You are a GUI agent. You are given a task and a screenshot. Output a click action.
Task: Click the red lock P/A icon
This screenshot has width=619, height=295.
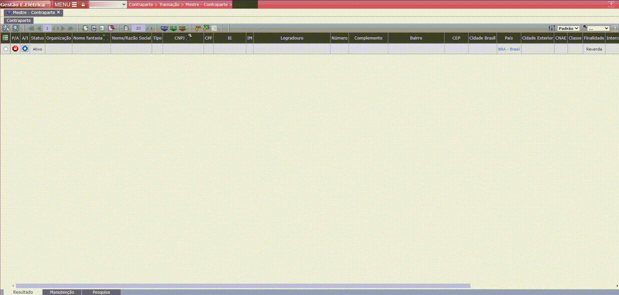pos(15,49)
